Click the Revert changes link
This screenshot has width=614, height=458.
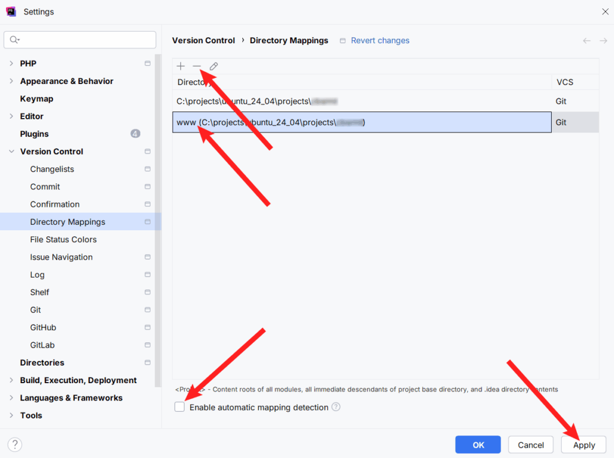tap(380, 41)
